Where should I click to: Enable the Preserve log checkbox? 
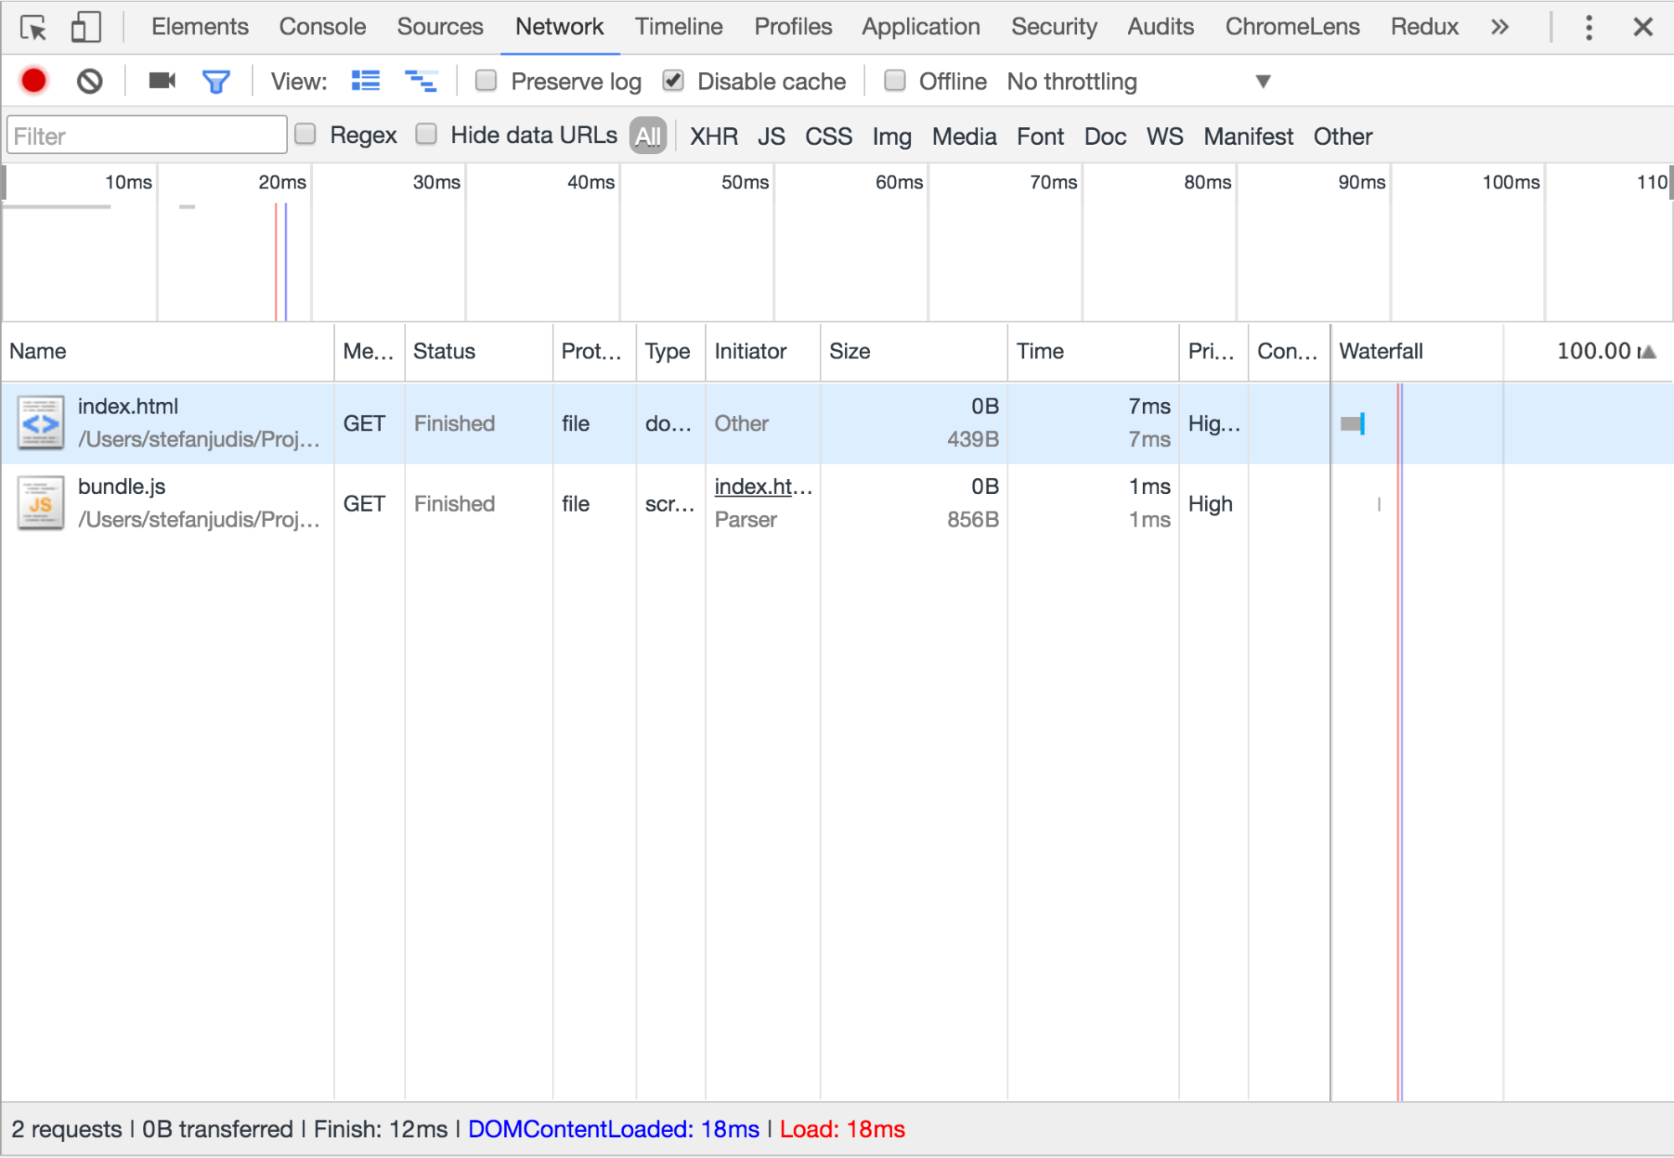click(x=486, y=81)
